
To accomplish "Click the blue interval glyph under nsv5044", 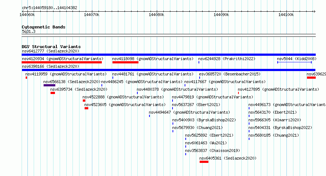I will (x=294, y=62).
